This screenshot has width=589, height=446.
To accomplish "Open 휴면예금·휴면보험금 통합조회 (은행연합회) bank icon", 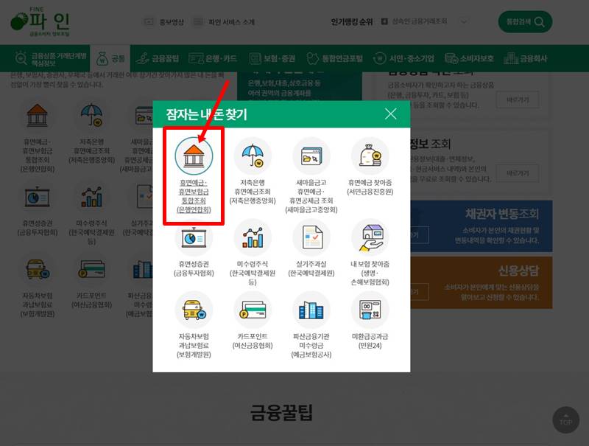I will coord(194,155).
